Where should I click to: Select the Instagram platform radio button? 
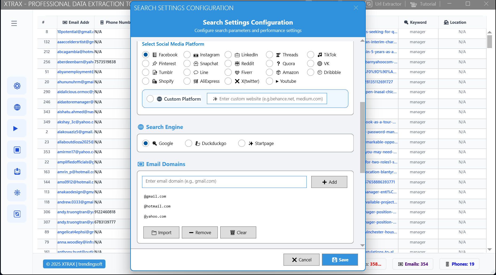[x=187, y=55]
